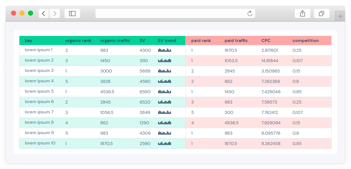The image size is (351, 169).
Task: Select the keyword 'lorem ipsum 10'
Action: pyautogui.click(x=40, y=143)
